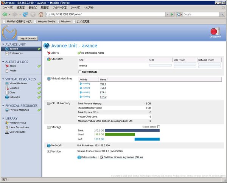This screenshot has height=183, width=227.
Task: Open the HotMail bookmark
Action: click(x=17, y=22)
